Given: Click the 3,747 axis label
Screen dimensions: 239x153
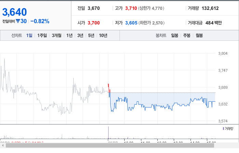Looking at the screenshot, I should point(223,70).
